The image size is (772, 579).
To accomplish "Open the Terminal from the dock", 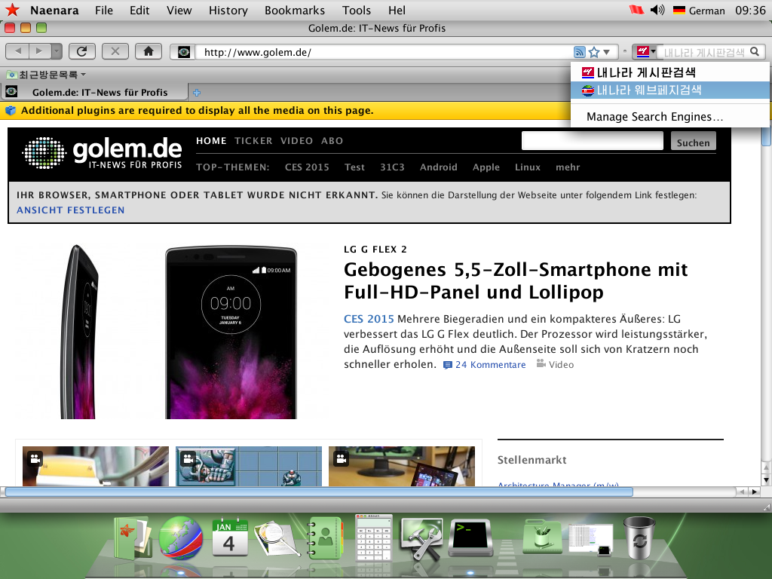I will tap(470, 538).
